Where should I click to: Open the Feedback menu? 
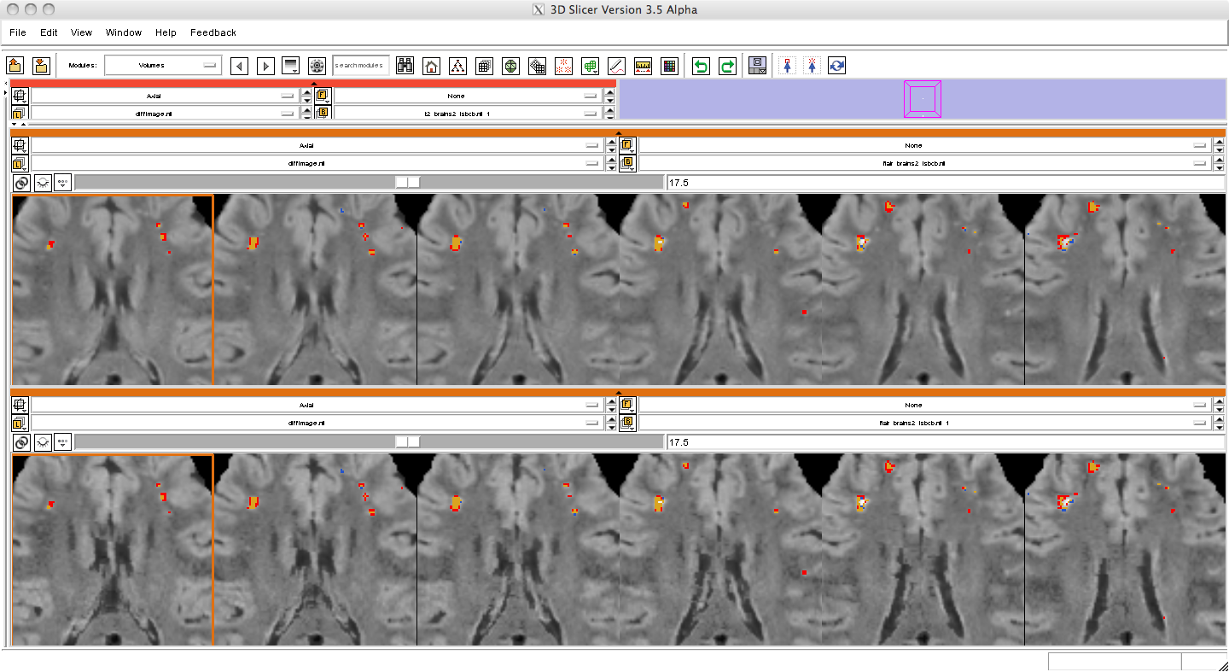[213, 32]
